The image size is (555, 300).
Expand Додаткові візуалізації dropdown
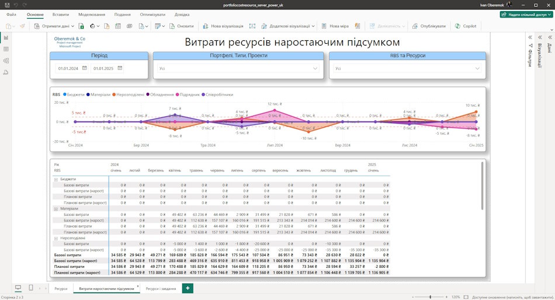[313, 26]
